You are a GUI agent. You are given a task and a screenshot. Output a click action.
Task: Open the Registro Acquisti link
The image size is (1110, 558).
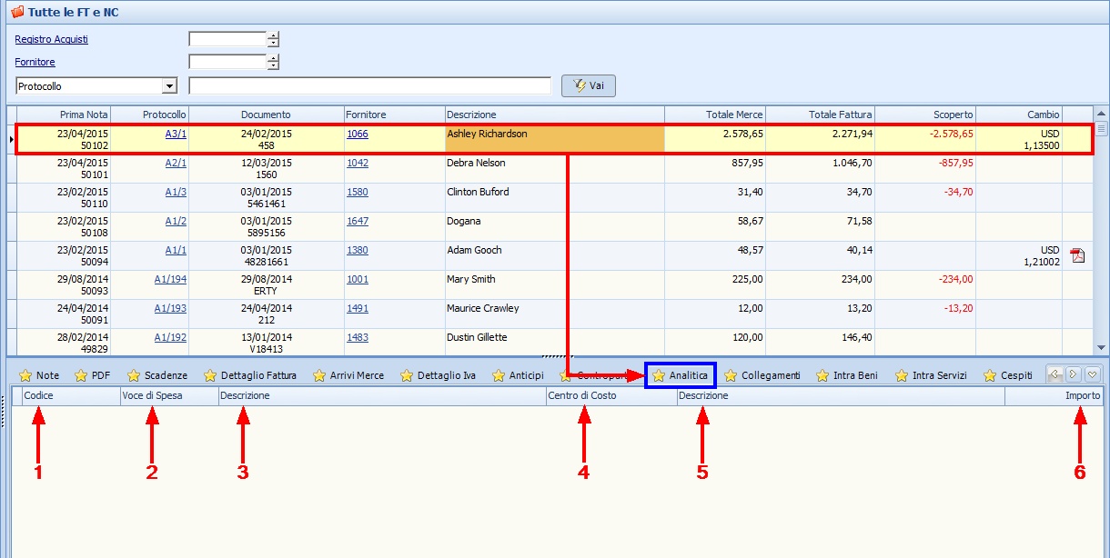(x=51, y=39)
